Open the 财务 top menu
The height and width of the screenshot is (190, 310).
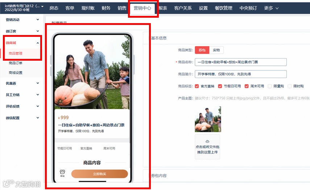(x=106, y=8)
